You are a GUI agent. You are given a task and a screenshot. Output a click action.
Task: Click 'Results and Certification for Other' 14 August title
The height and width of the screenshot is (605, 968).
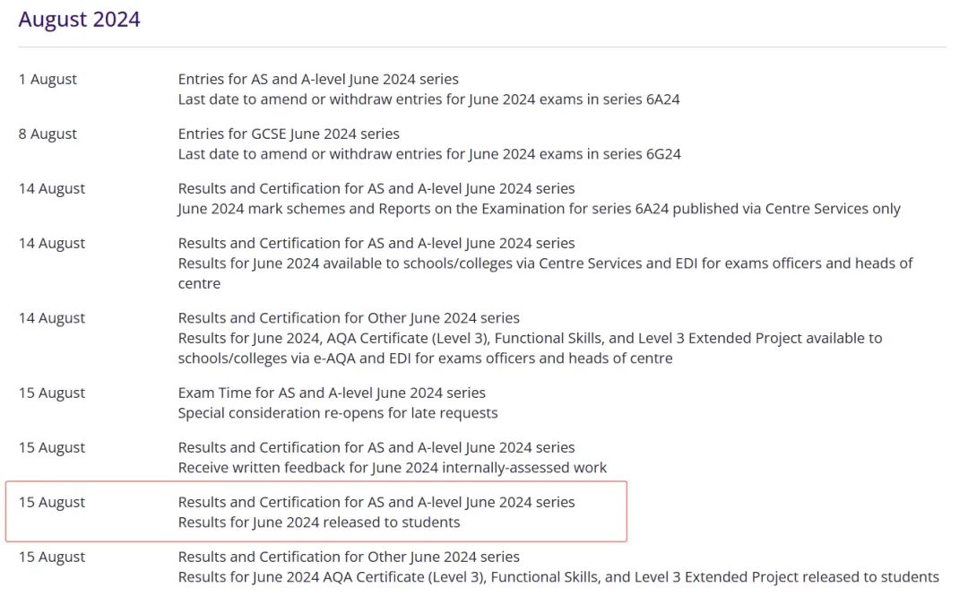click(349, 318)
